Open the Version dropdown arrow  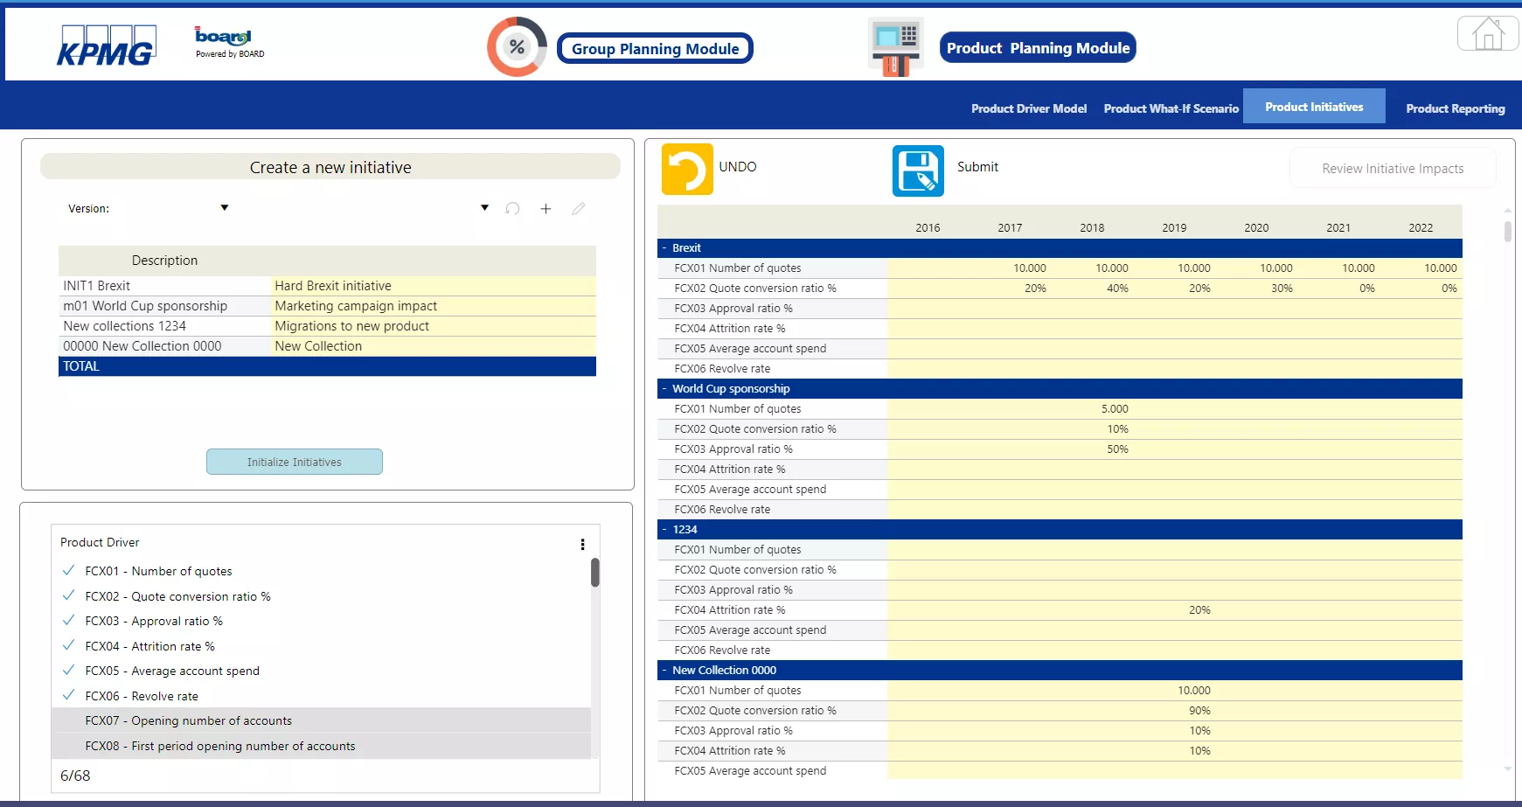pos(225,208)
